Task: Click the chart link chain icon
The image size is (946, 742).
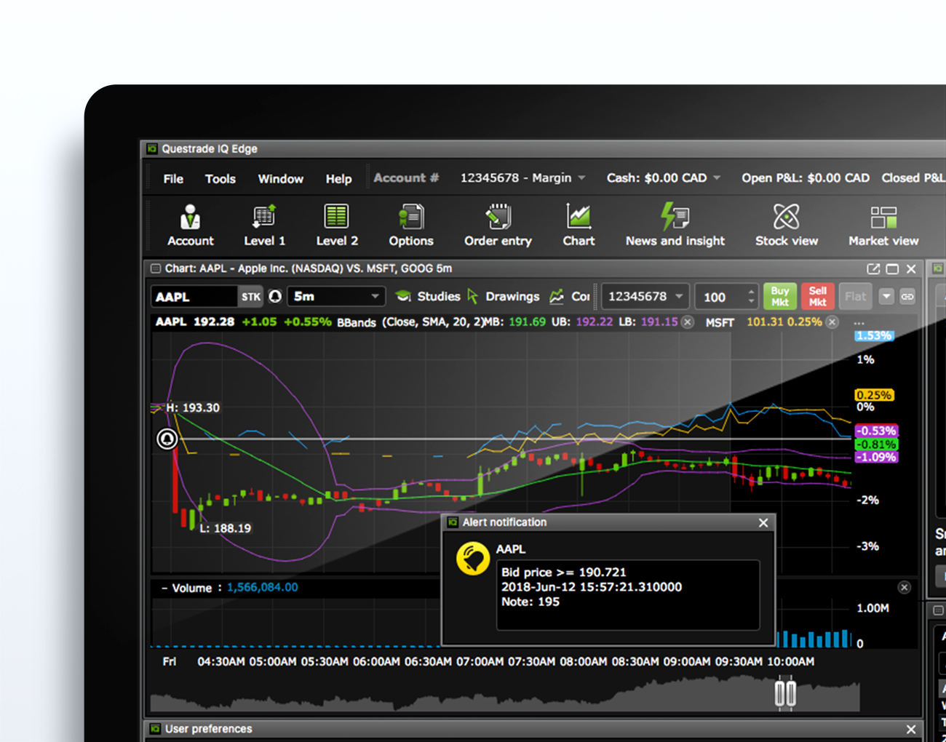Action: [x=907, y=296]
